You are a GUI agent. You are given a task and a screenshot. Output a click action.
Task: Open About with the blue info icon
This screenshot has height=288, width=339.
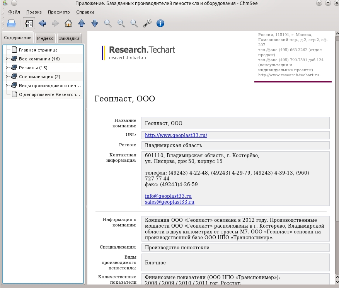(x=160, y=23)
